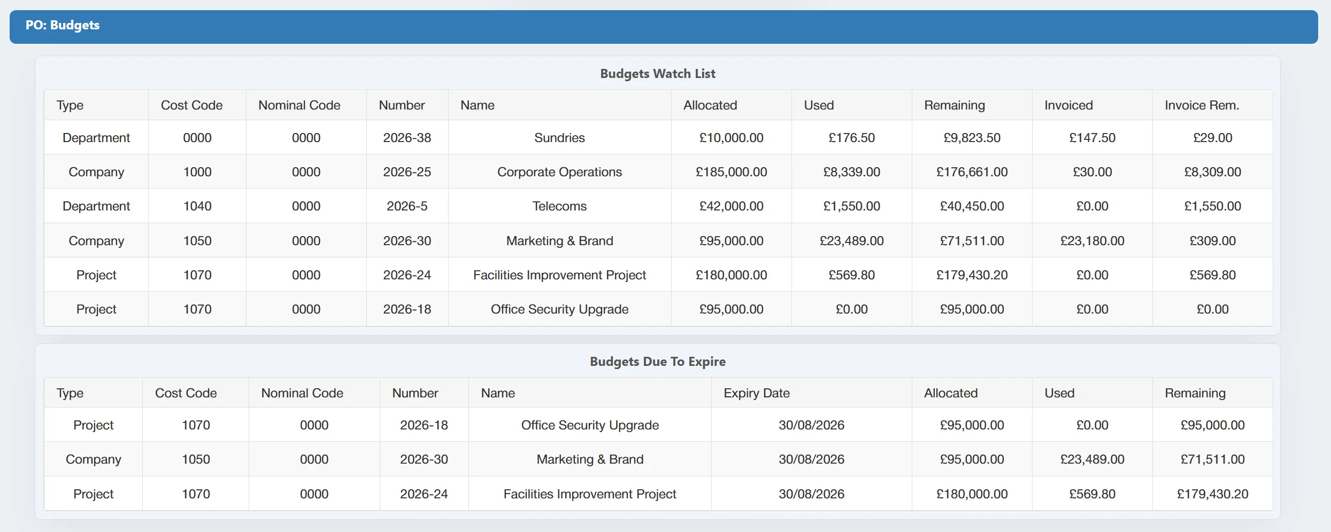Click the £176.50 used amount
This screenshot has width=1331, height=532.
pos(851,138)
